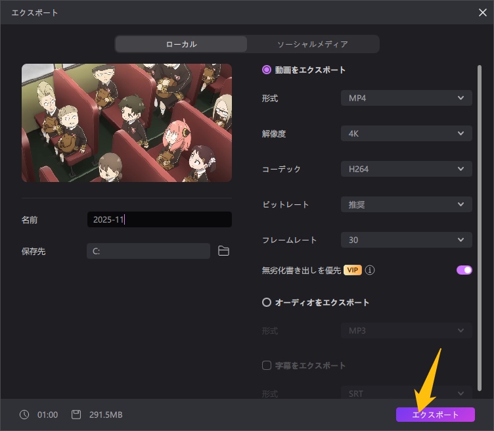Click the video preview thumbnail

(127, 123)
